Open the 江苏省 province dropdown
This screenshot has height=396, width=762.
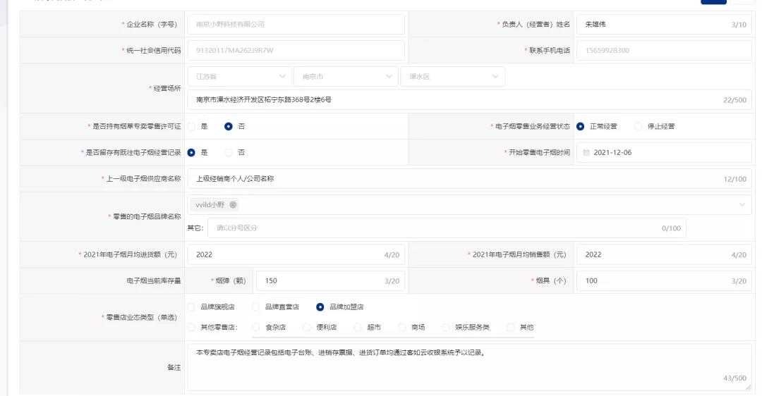pos(239,77)
